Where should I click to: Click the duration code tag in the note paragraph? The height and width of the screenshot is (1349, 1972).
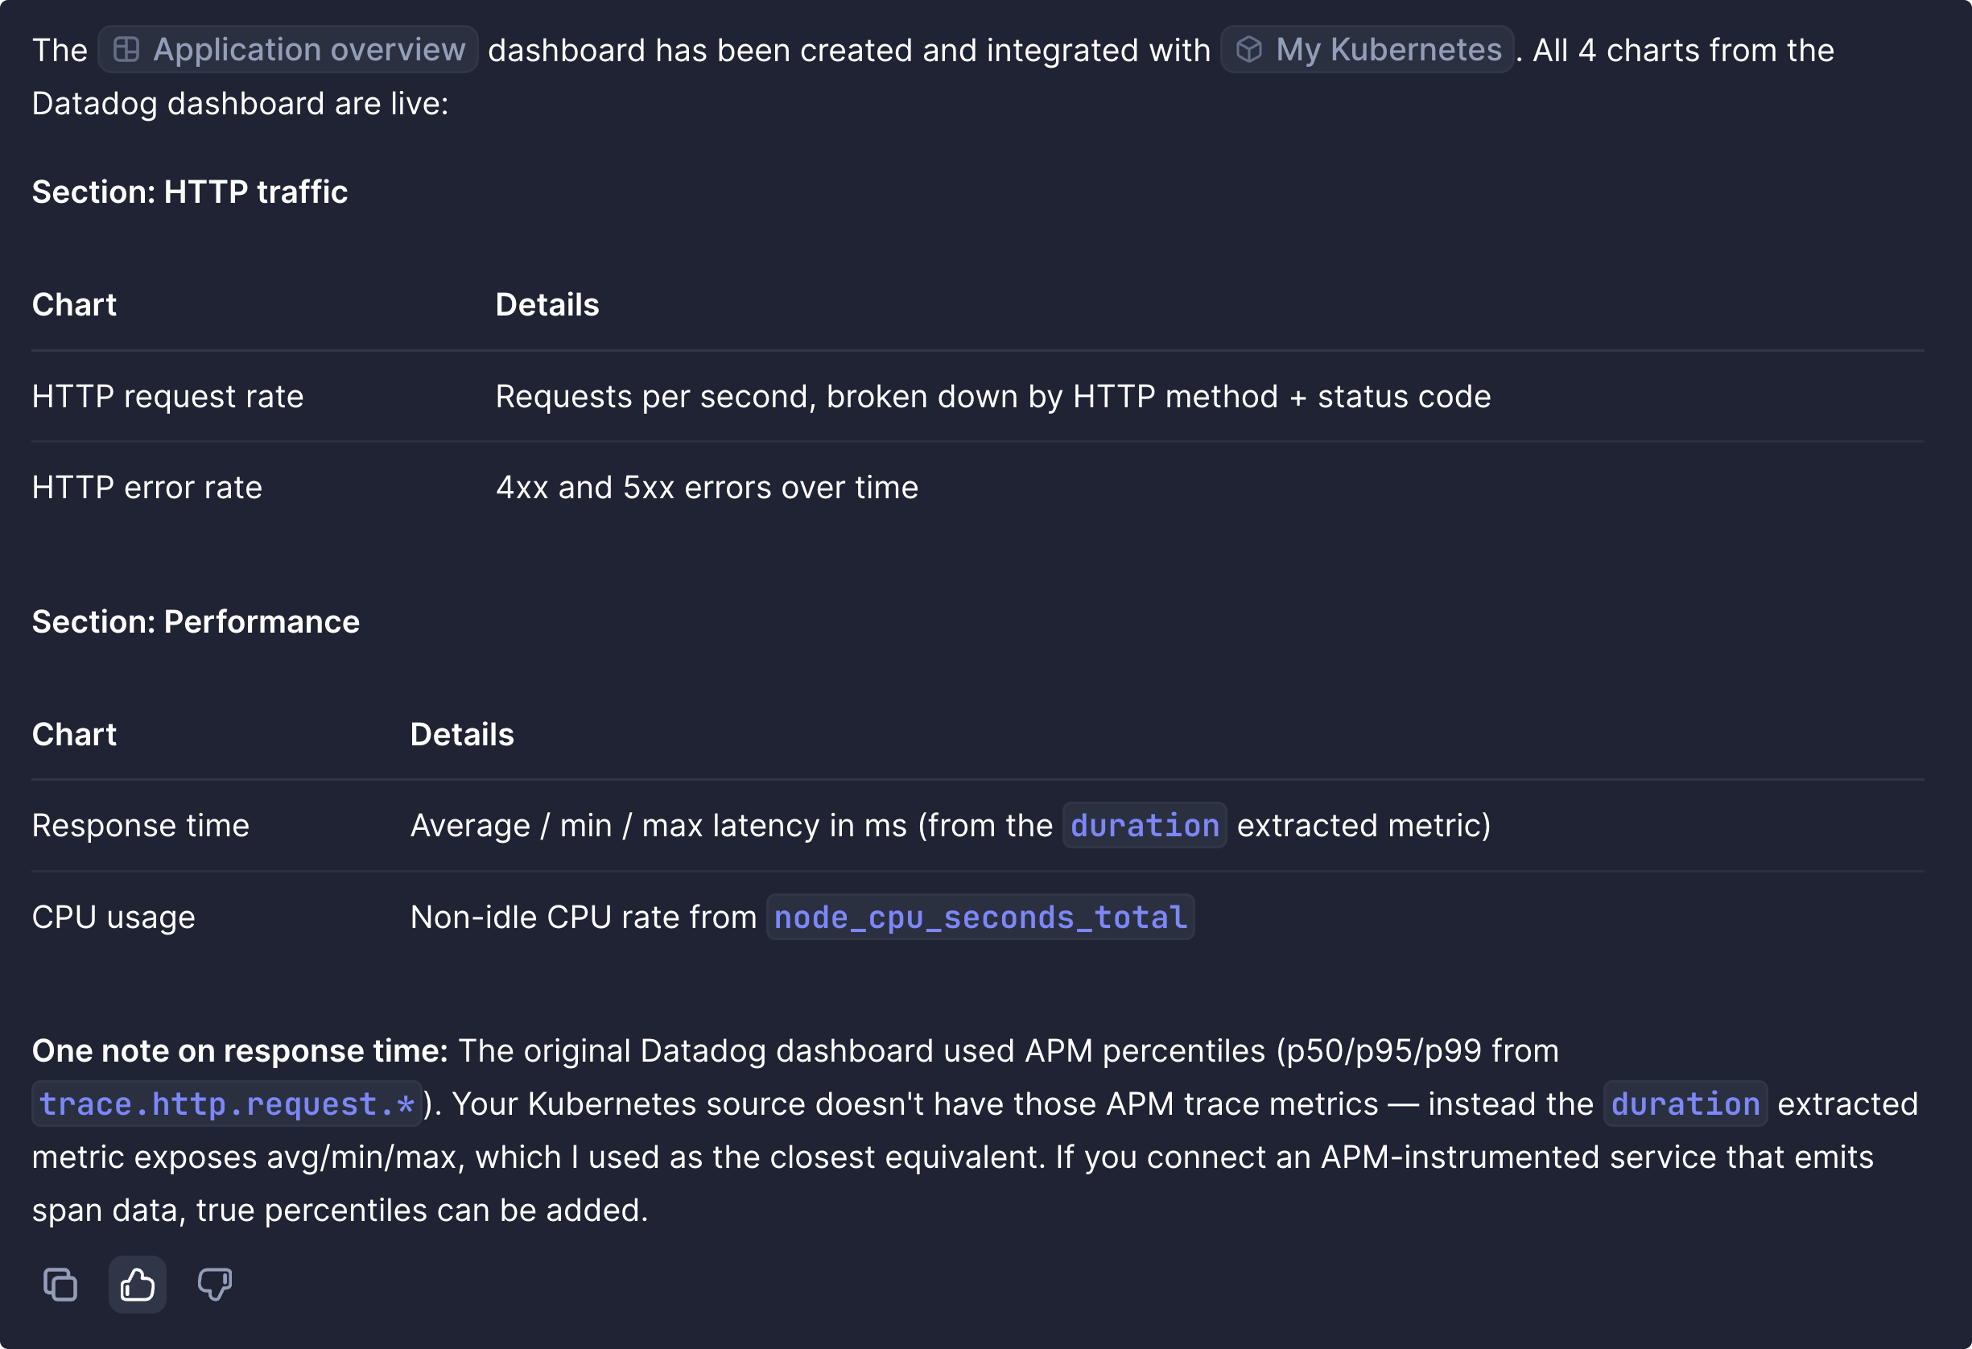(x=1685, y=1104)
